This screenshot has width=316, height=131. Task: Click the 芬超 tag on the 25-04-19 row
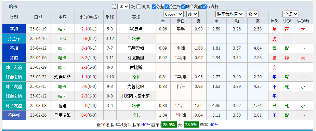[14, 29]
